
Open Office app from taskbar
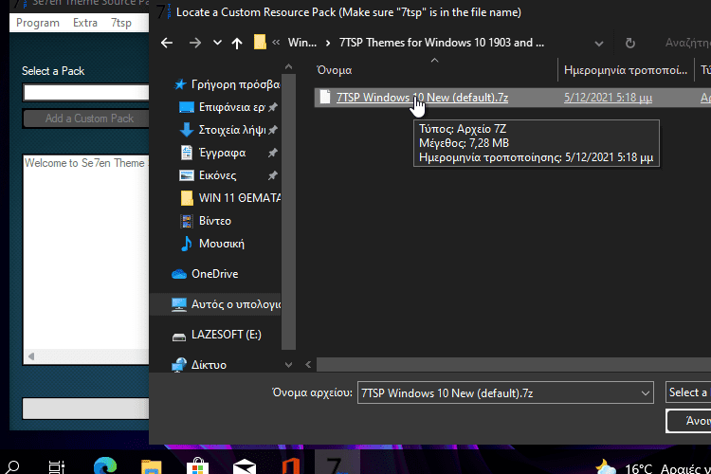291,465
